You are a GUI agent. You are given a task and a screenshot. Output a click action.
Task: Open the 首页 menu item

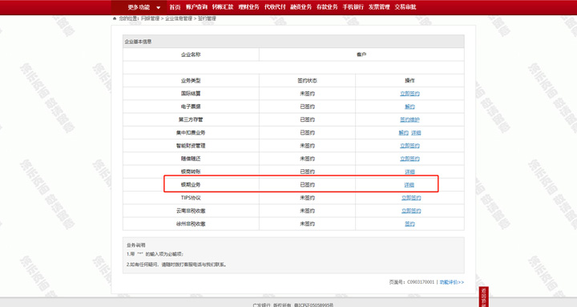pyautogui.click(x=175, y=7)
